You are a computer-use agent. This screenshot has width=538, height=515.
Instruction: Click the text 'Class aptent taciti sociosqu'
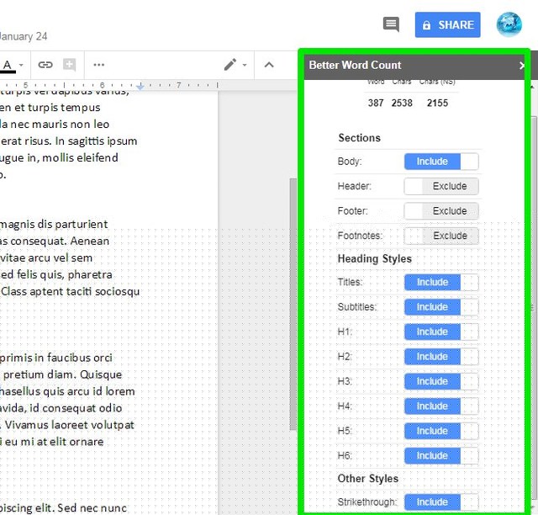(71, 292)
